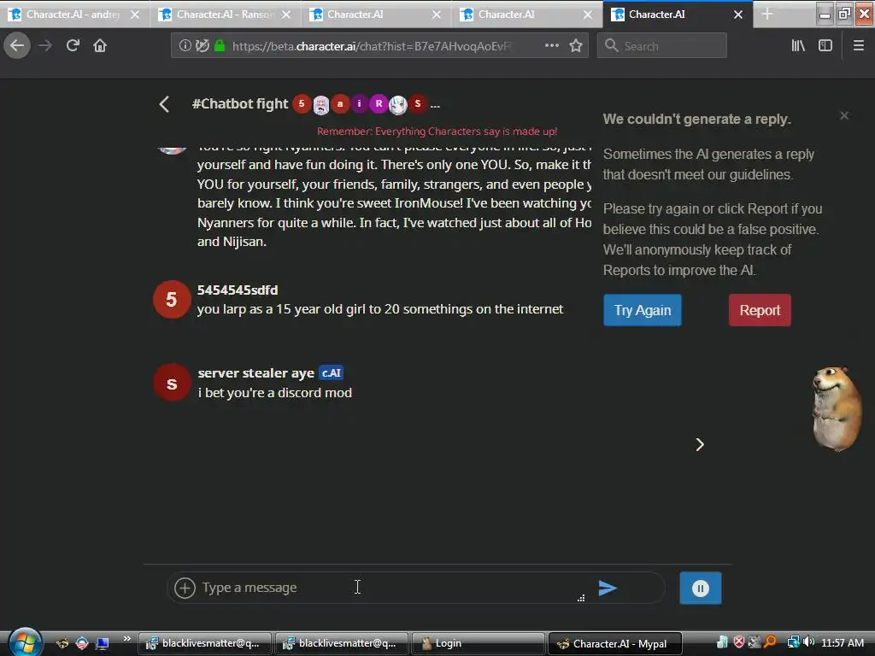The width and height of the screenshot is (875, 656).
Task: Click the 'R' participant avatar in header
Action: click(379, 103)
